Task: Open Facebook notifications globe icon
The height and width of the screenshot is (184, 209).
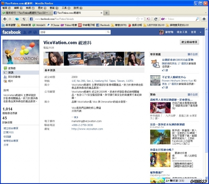Action: point(35,32)
